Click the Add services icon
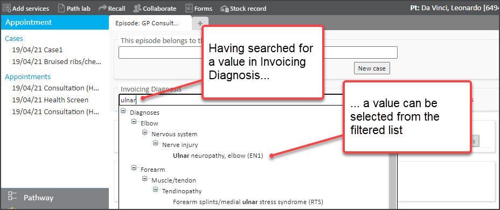 [x=6, y=8]
